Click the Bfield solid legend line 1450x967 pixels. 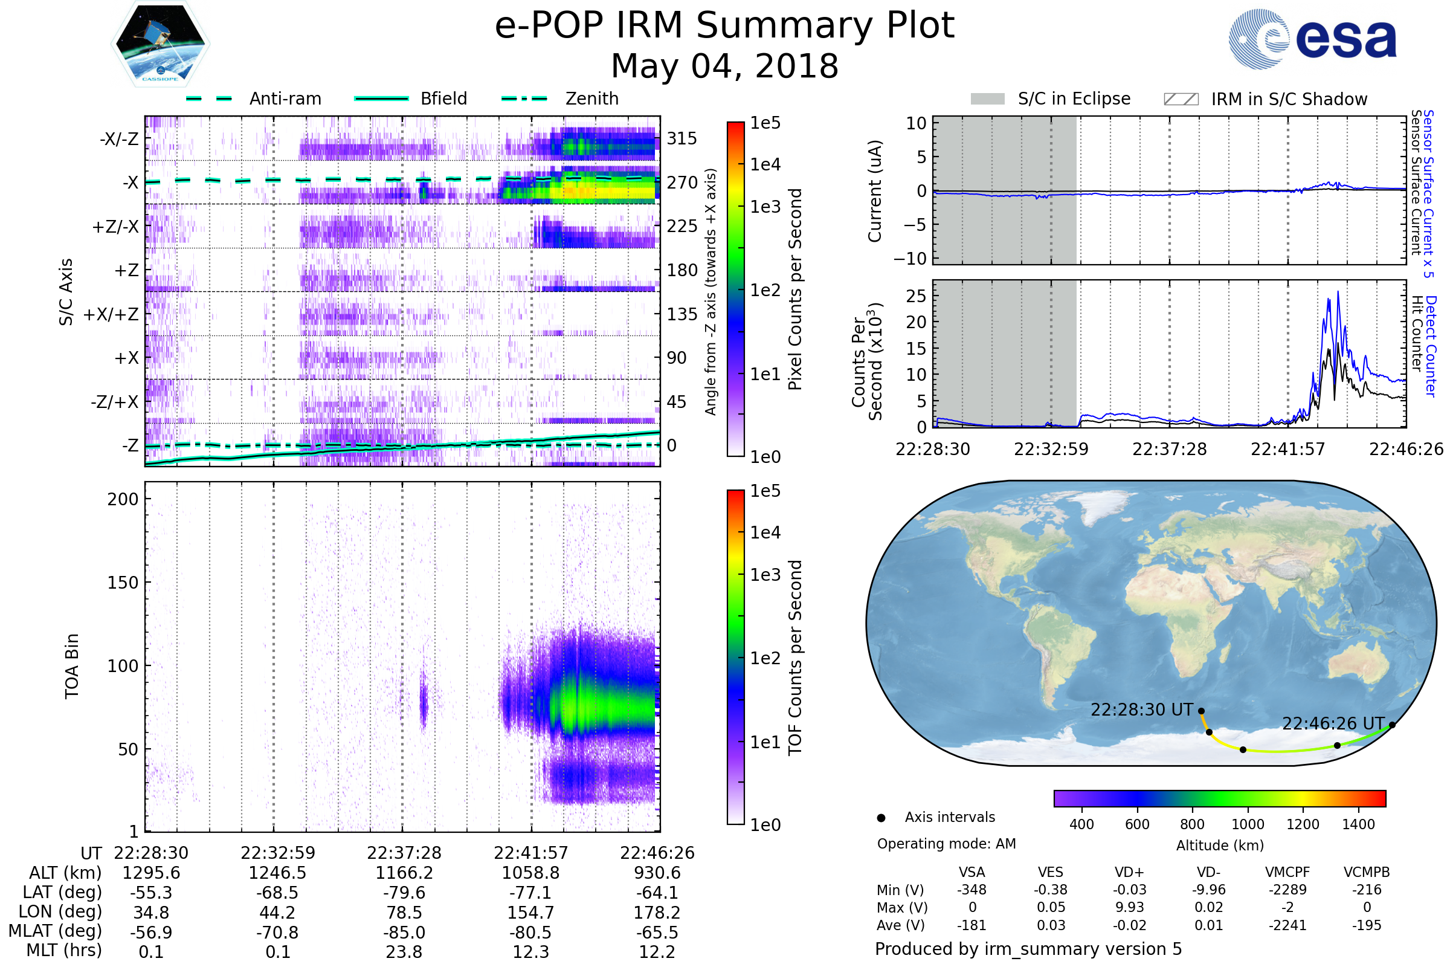pos(381,99)
